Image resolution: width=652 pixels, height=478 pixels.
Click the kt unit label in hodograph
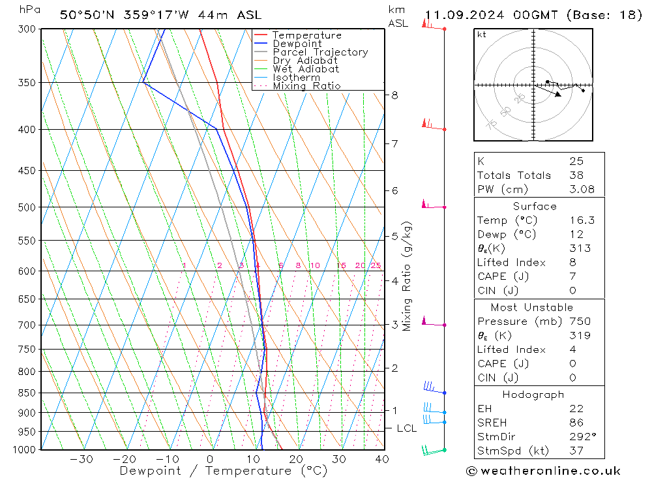coord(482,35)
